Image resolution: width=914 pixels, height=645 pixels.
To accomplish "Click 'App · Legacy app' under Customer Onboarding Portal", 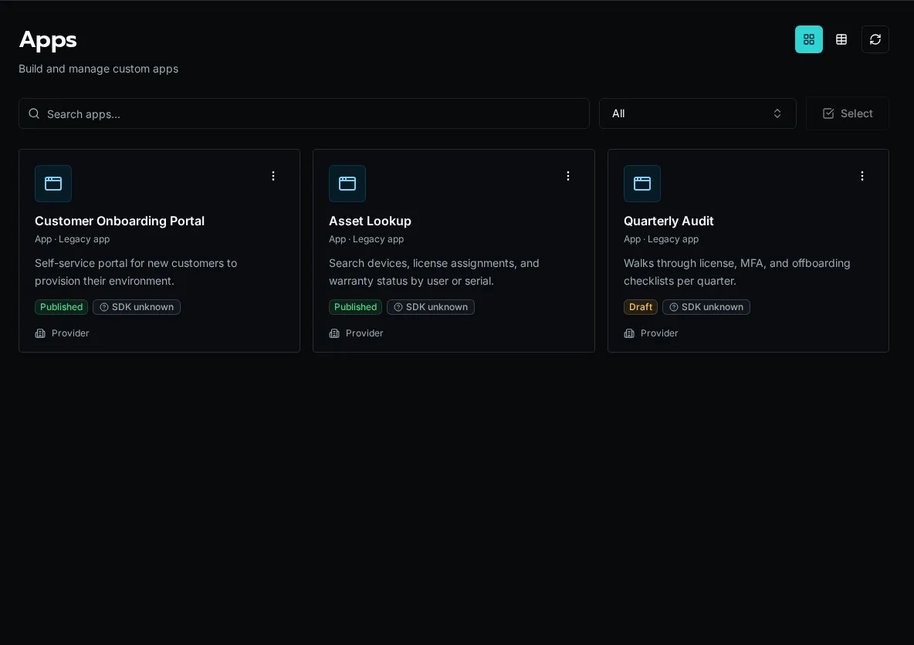I will pyautogui.click(x=73, y=239).
